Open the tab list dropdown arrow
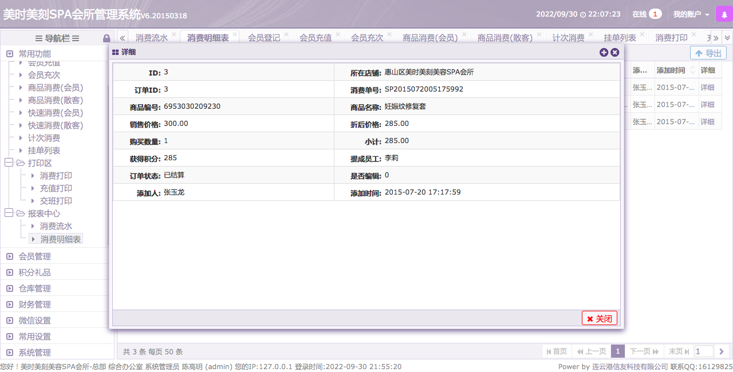Screen dimensions: 733x372 (727, 38)
